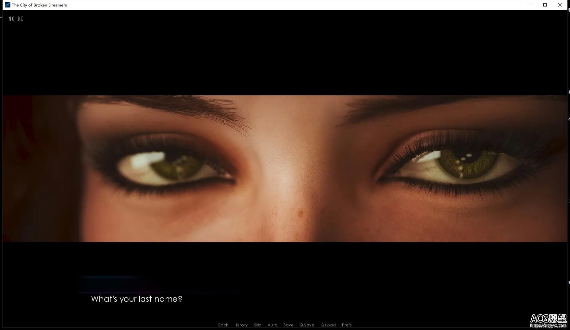The width and height of the screenshot is (570, 330).
Task: Open Prefs settings
Action: pyautogui.click(x=347, y=325)
